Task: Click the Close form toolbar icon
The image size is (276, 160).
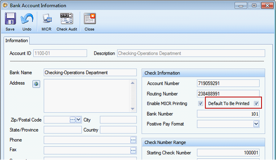Action: 90,18
